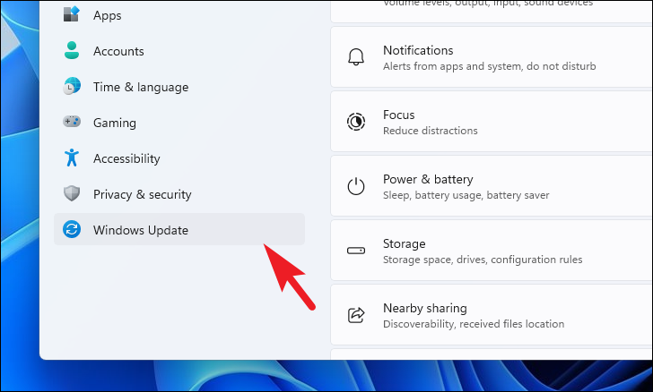Click the Gaming controller icon

point(72,122)
